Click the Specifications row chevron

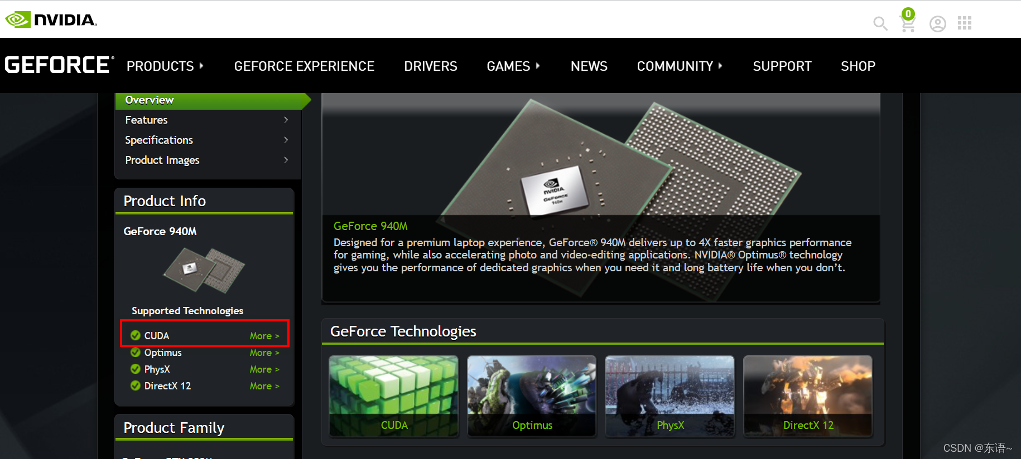[x=286, y=140]
